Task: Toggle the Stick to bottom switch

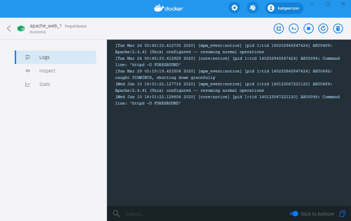Action: pyautogui.click(x=294, y=214)
